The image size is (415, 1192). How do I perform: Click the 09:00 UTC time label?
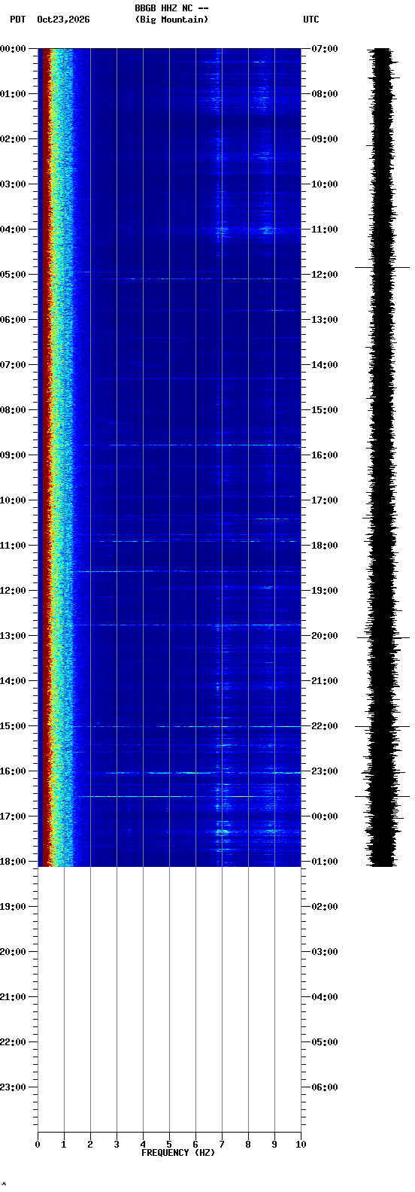pyautogui.click(x=325, y=139)
